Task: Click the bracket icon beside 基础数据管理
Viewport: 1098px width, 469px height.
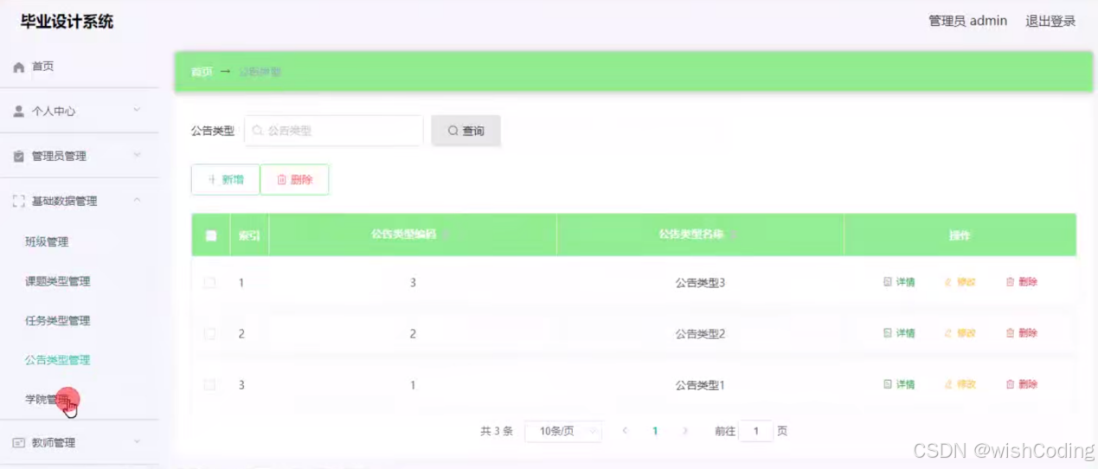Action: coord(19,202)
